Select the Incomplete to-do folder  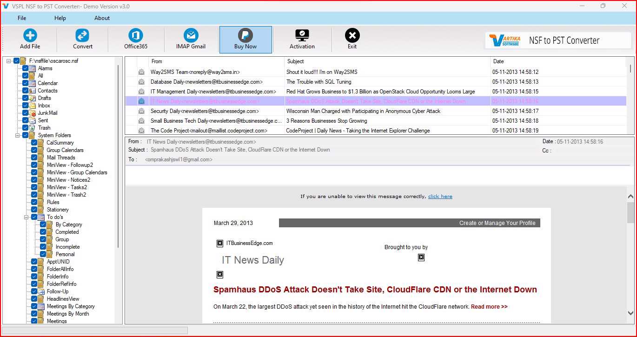[x=67, y=247]
